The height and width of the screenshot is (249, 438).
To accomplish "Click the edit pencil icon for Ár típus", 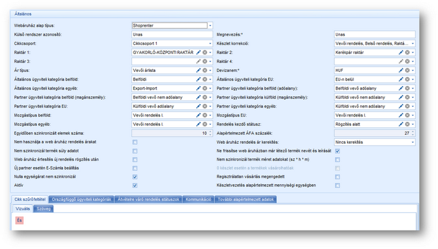I will pyautogui.click(x=198, y=70).
